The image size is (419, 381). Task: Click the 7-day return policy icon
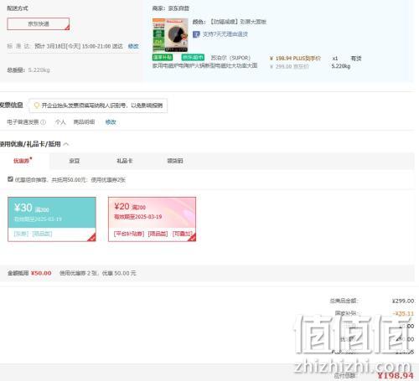196,34
